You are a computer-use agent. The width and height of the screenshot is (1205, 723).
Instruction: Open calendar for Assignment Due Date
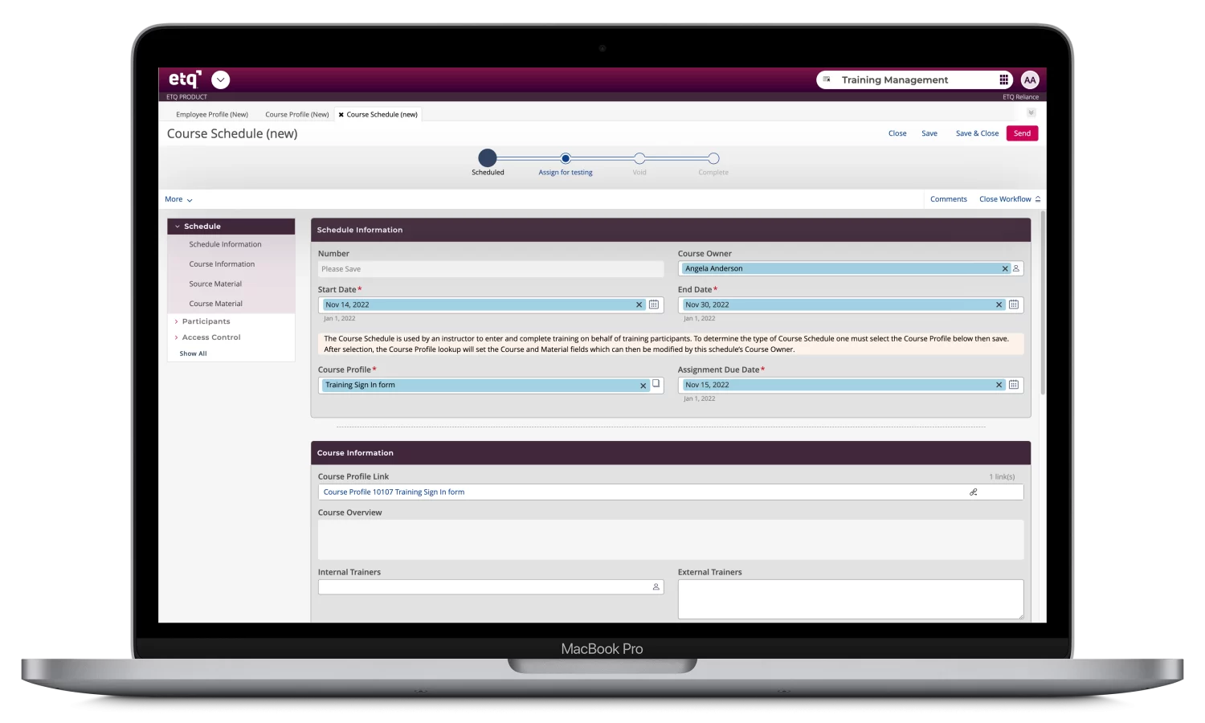pyautogui.click(x=1014, y=385)
